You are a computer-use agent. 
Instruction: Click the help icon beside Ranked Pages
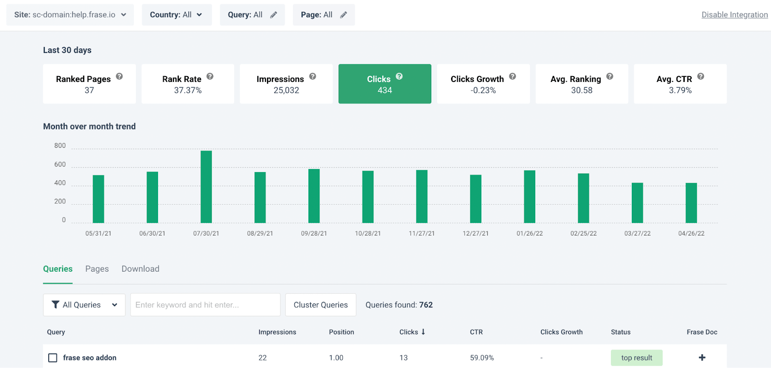tap(120, 76)
